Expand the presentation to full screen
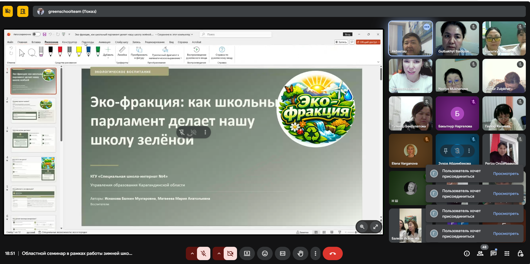 [375, 227]
